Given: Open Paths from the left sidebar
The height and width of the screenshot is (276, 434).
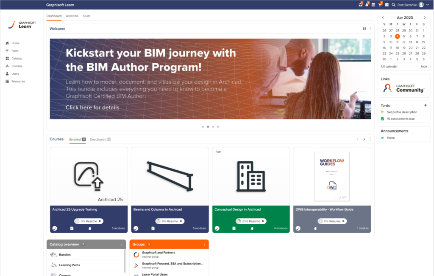Looking at the screenshot, I should (15, 51).
